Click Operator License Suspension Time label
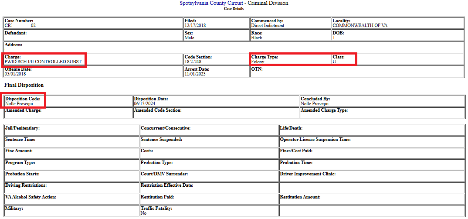 pyautogui.click(x=315, y=139)
